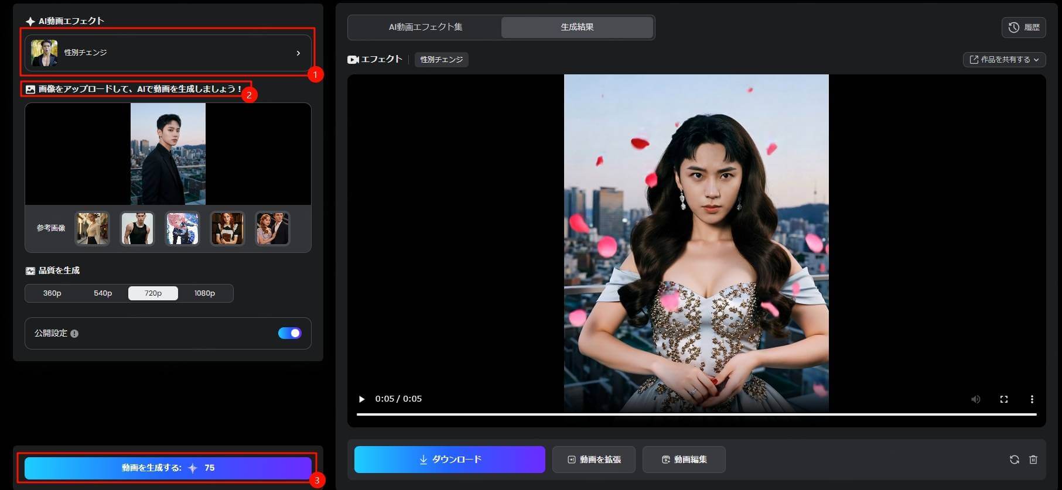The width and height of the screenshot is (1062, 490).
Task: Click the エフェクト label above the video
Action: [381, 59]
